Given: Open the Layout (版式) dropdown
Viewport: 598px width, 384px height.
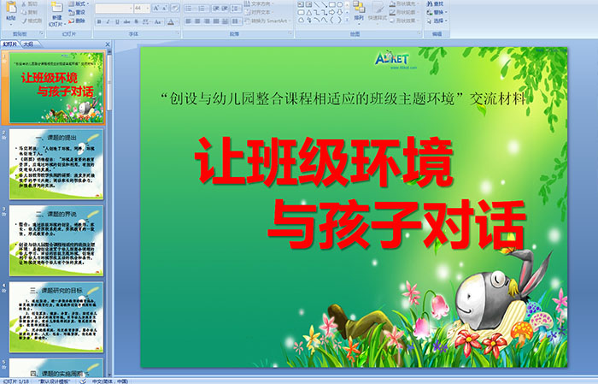Looking at the screenshot, I should pyautogui.click(x=79, y=3).
